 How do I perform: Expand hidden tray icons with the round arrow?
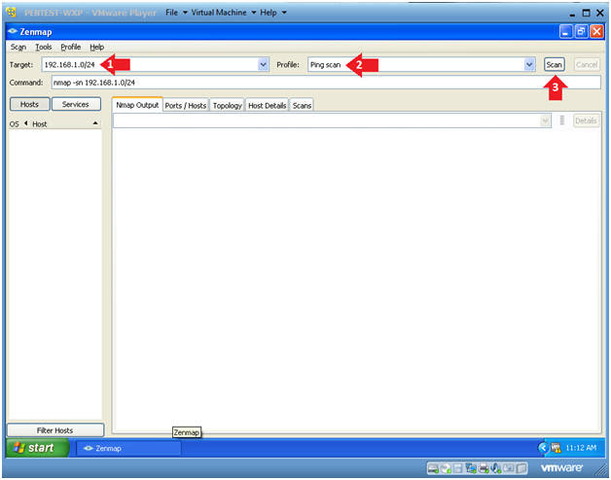pos(543,448)
